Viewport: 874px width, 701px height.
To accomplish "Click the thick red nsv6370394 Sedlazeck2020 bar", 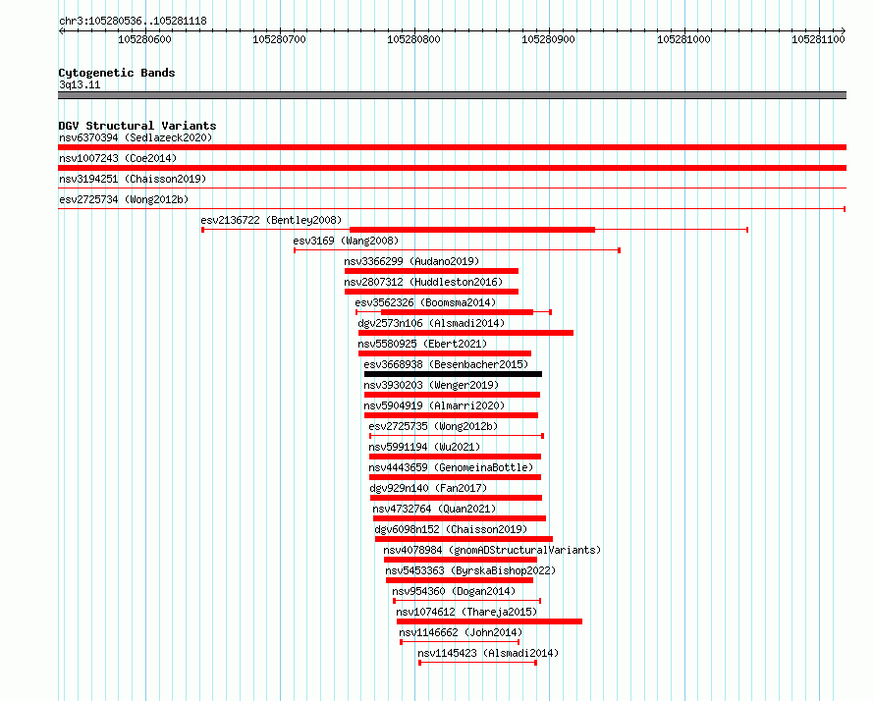I will coord(452,147).
